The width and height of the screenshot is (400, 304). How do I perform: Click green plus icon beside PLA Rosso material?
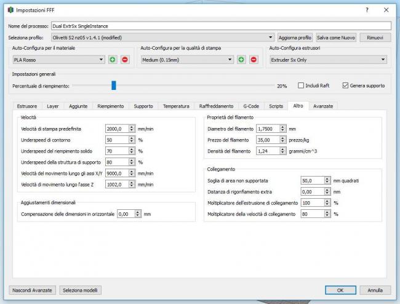(x=113, y=60)
